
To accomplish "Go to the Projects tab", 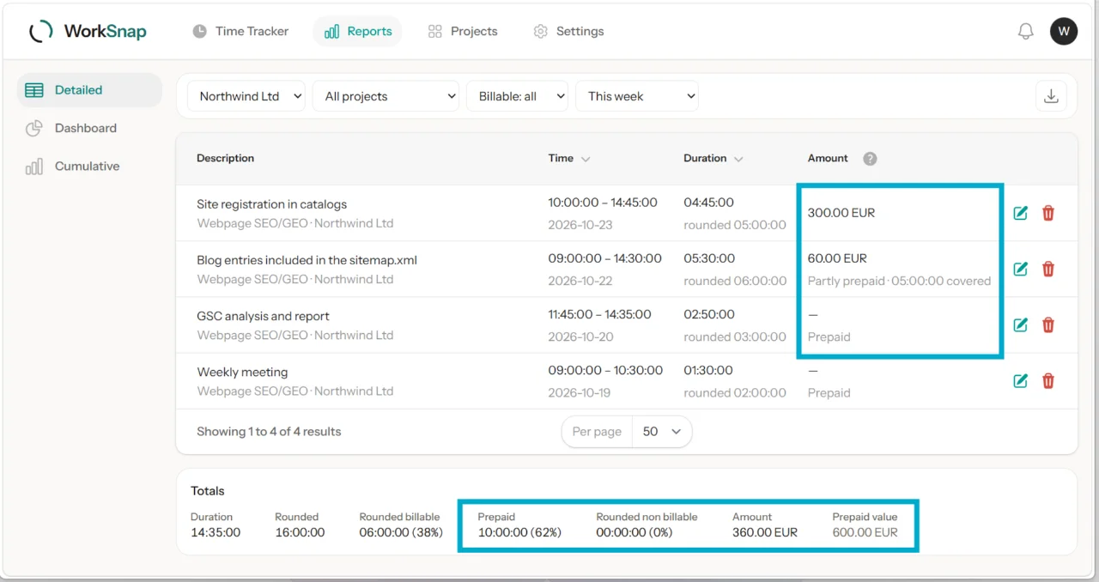I will [463, 31].
